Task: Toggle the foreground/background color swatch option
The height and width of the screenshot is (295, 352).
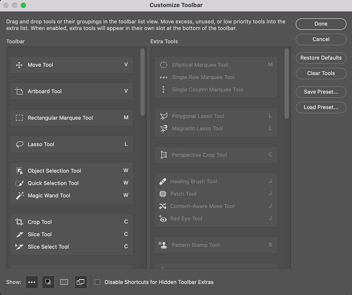Action: (x=48, y=282)
